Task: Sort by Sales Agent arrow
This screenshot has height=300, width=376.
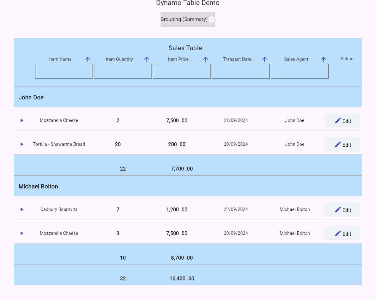Action: coord(324,59)
